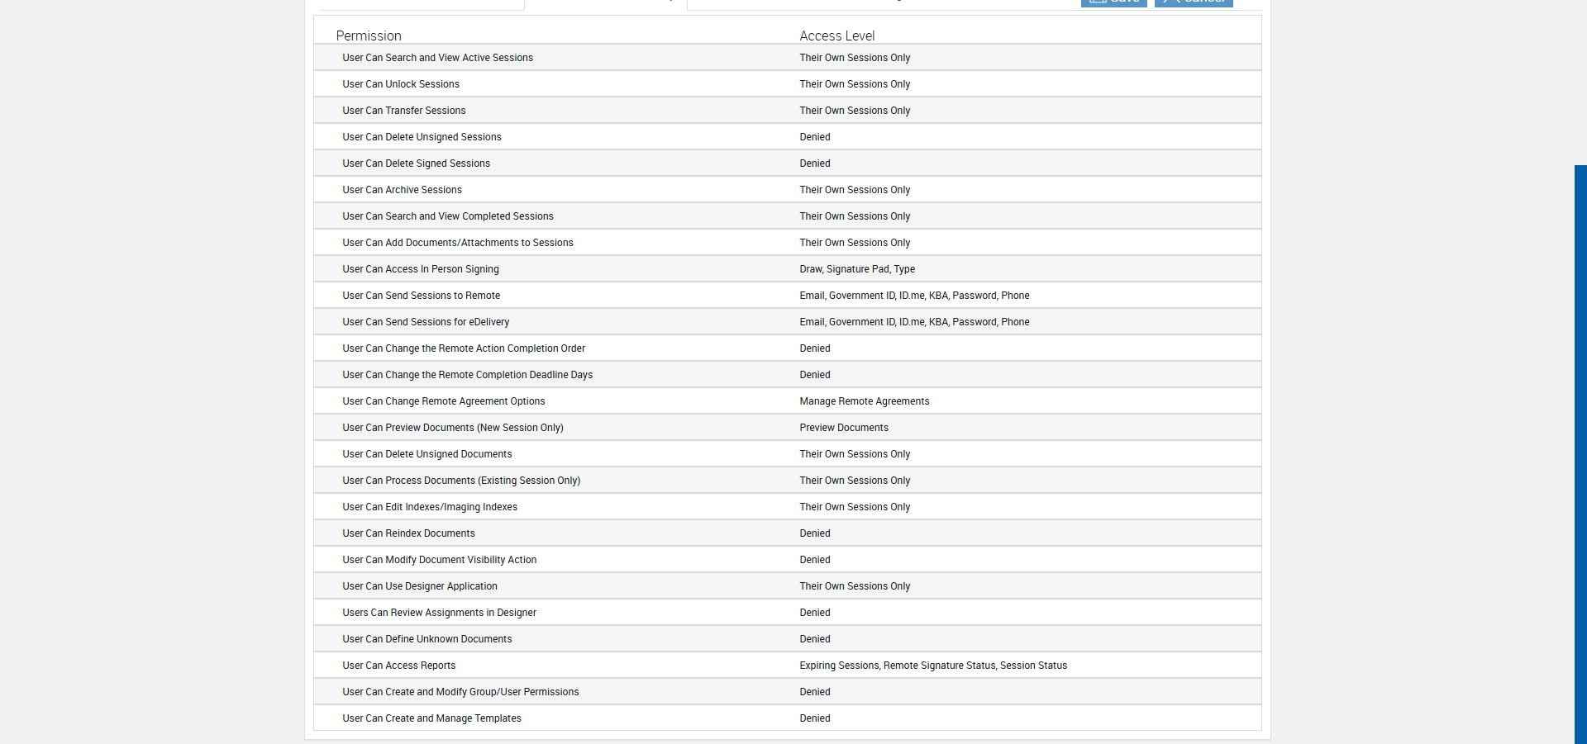Click access level for Use Designer Application
This screenshot has width=1587, height=744.
click(855, 586)
